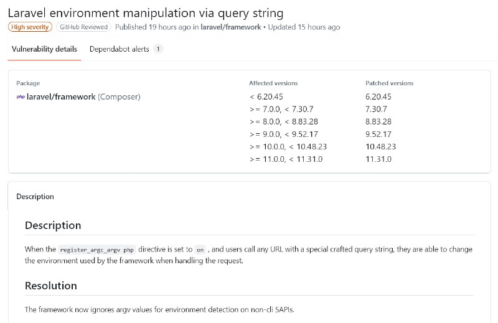Click the affected range below 10.48.23
This screenshot has width=498, height=323.
[x=288, y=146]
